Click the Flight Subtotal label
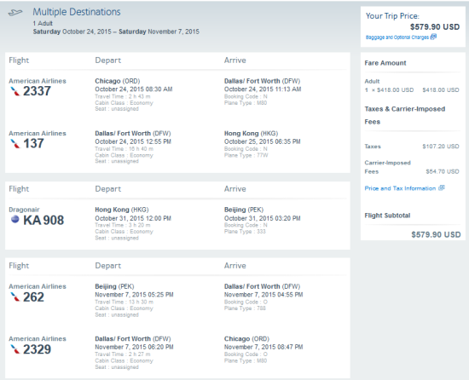This screenshot has height=380, width=469. point(387,216)
